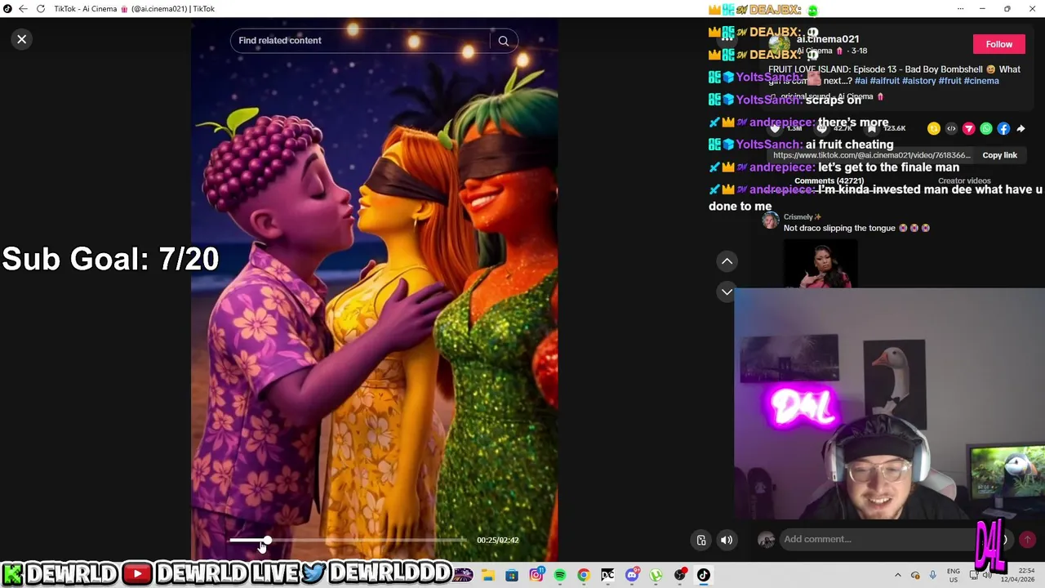
Task: Seek the video progress slider handle
Action: (267, 541)
